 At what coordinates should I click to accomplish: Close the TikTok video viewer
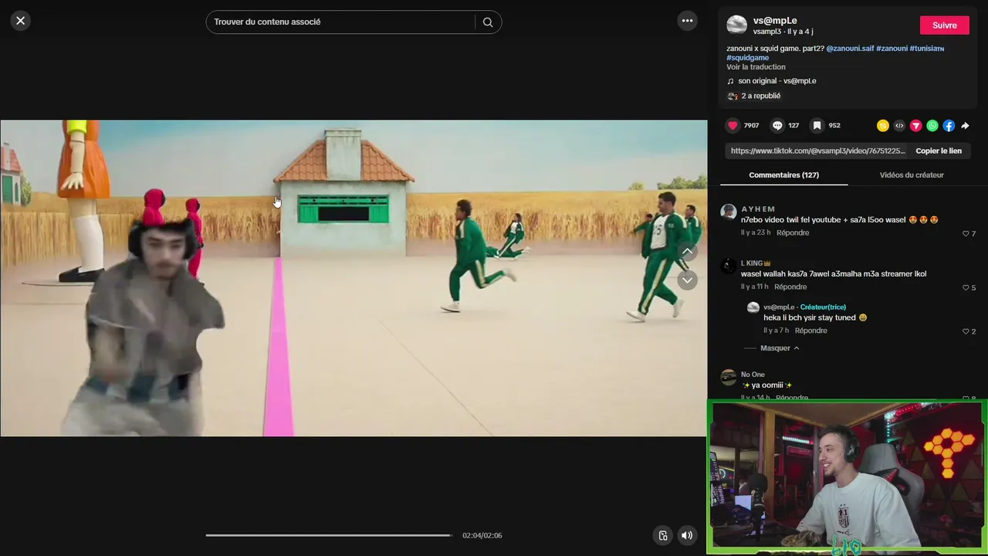coord(21,21)
